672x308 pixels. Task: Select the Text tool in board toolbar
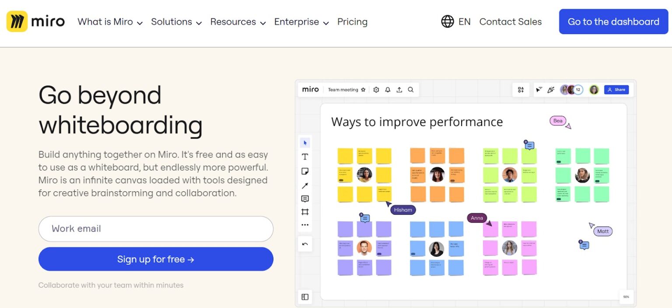[305, 157]
